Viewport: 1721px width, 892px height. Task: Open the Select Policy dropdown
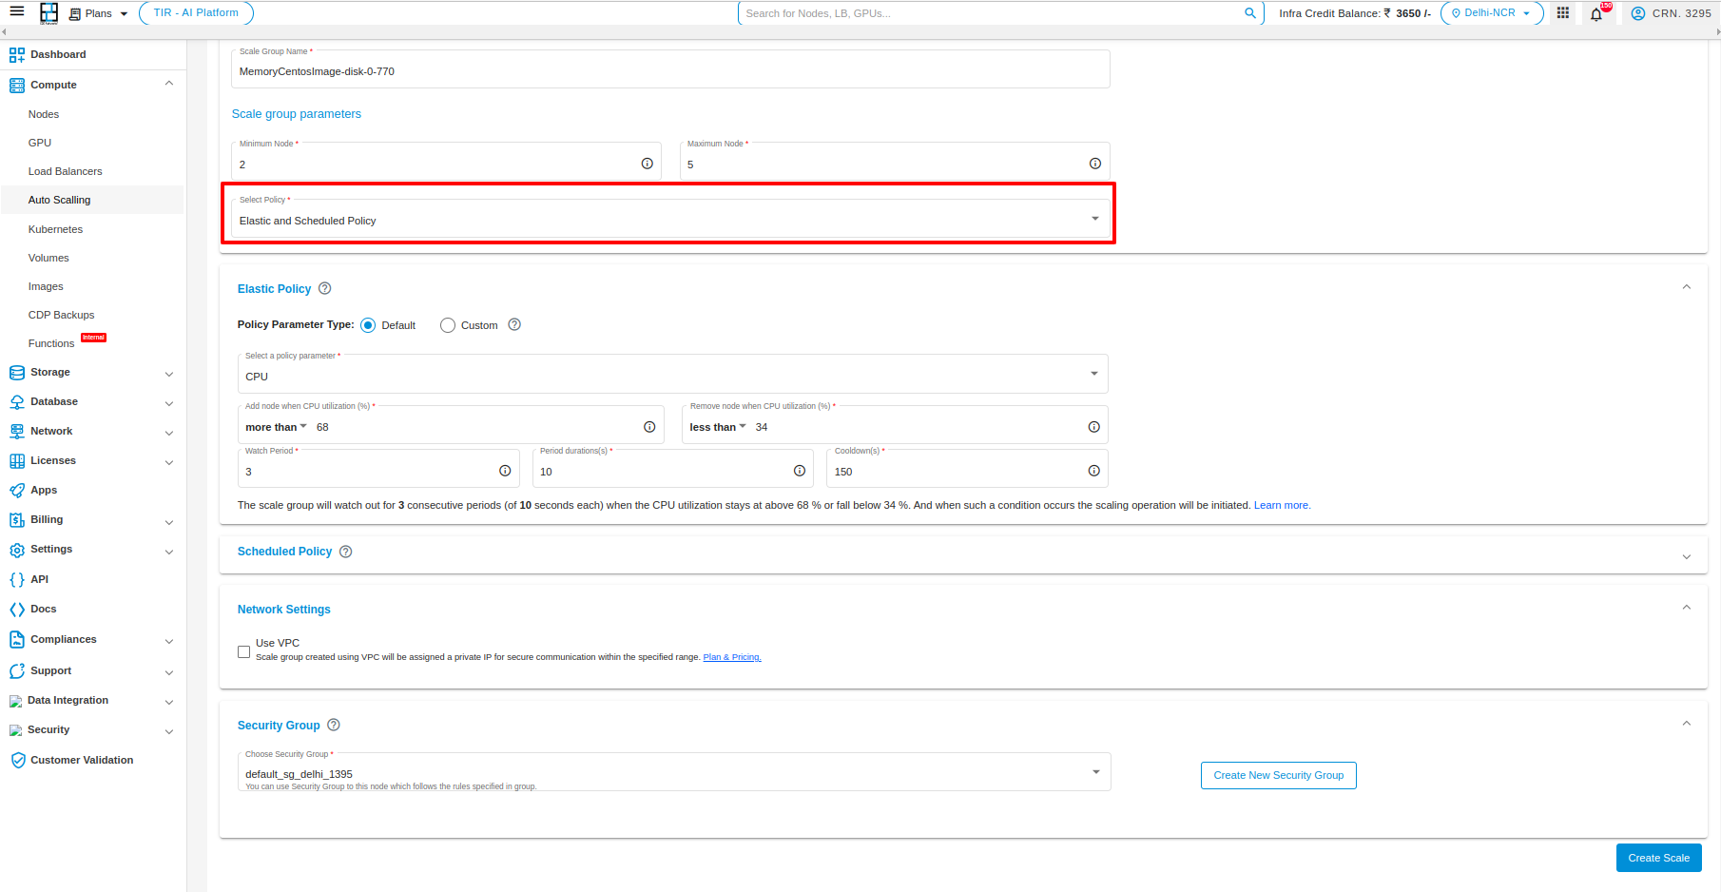pyautogui.click(x=670, y=219)
